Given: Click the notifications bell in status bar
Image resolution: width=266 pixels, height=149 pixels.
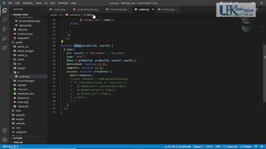Looking at the screenshot, I should 262,147.
